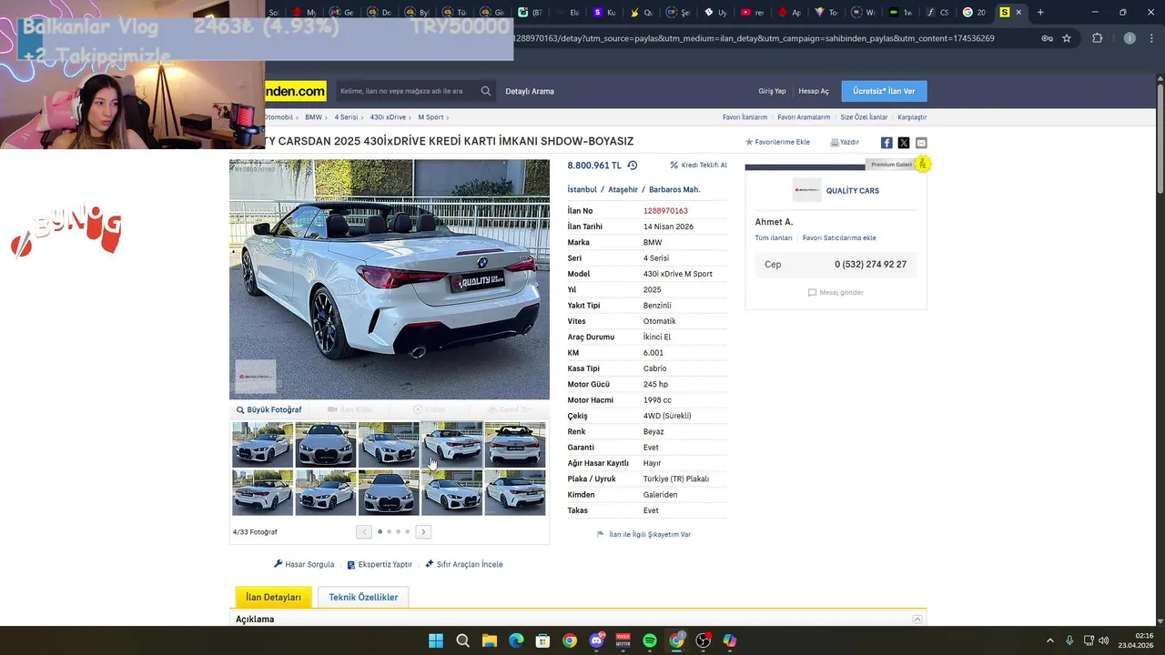Click the Mesaj gönder message icon
Image resolution: width=1165 pixels, height=655 pixels.
click(x=836, y=293)
